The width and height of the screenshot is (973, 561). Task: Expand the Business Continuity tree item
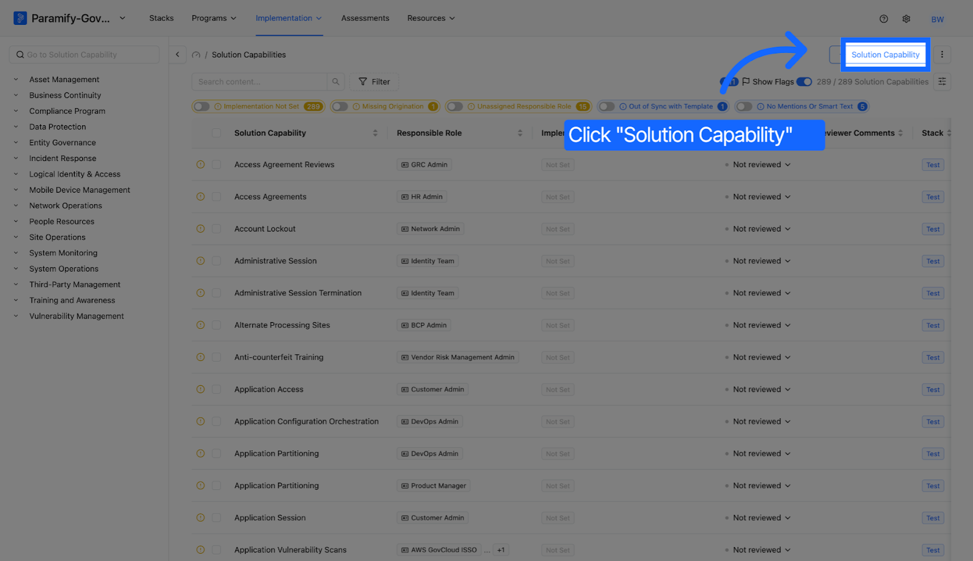[x=16, y=95]
